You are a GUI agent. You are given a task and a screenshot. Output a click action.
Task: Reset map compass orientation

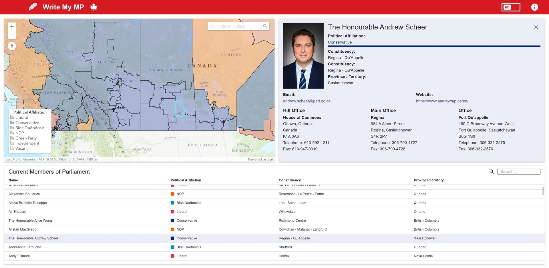click(12, 46)
